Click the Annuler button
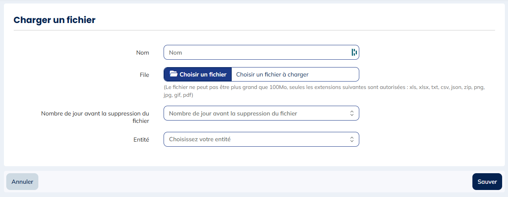The image size is (508, 197). pos(22,181)
